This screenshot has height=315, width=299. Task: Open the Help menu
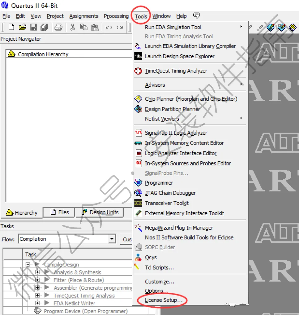click(x=182, y=16)
